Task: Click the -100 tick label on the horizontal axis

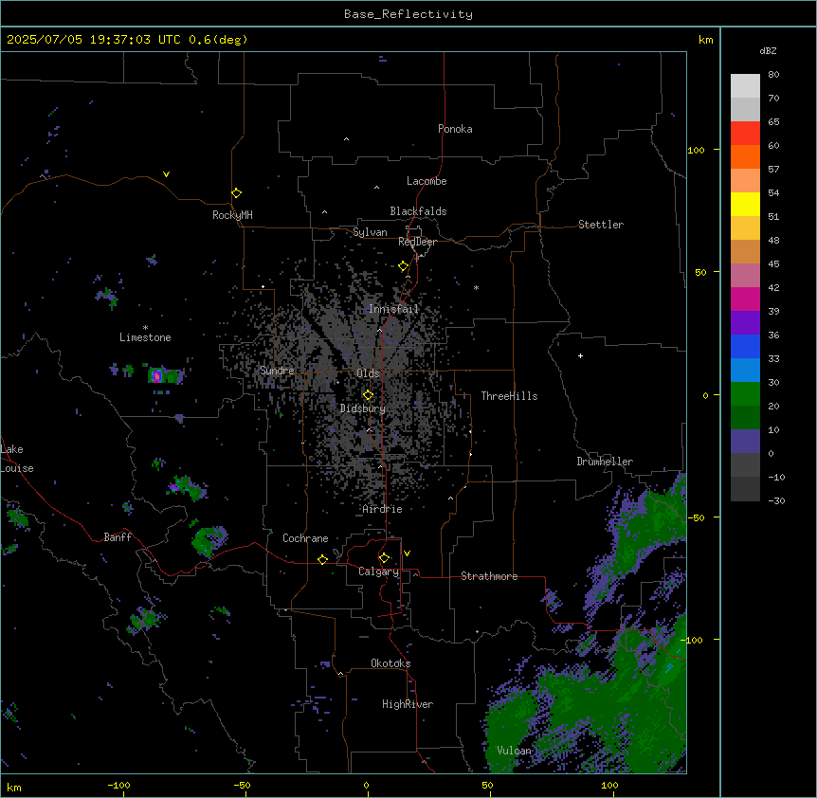Action: pos(118,785)
